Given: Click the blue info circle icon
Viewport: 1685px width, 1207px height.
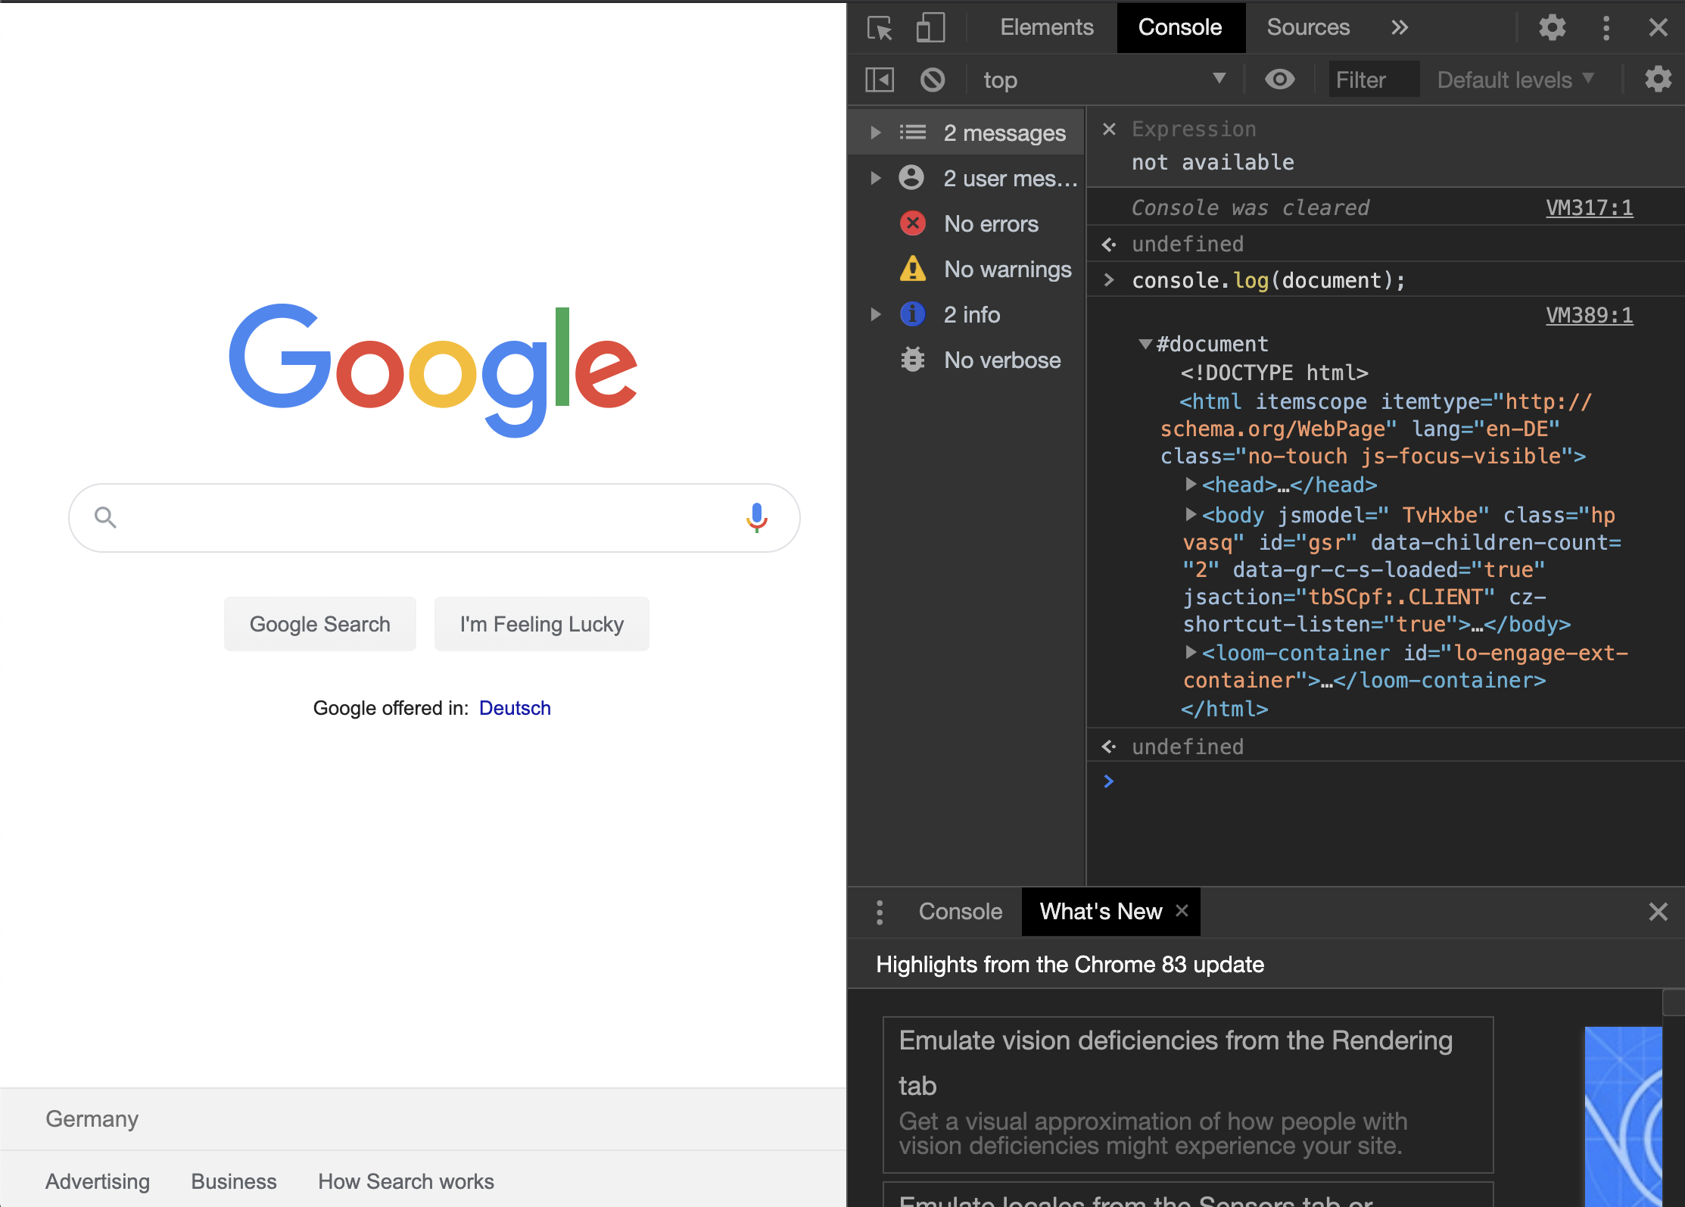Looking at the screenshot, I should coord(913,313).
